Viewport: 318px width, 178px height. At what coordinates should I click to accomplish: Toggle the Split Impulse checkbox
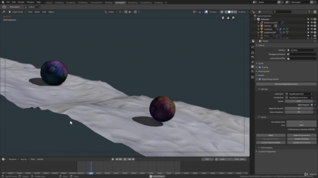coord(312,105)
